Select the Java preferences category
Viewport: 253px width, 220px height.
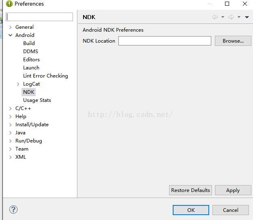click(20, 133)
